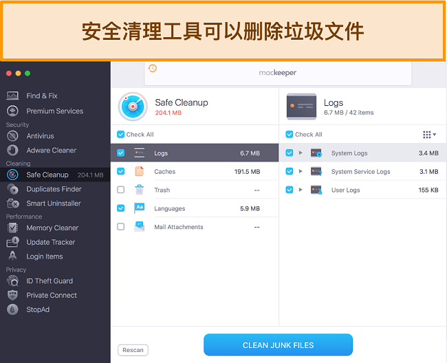Uncheck the Logs category checkbox
Viewport: 447px width, 363px height.
[120, 153]
